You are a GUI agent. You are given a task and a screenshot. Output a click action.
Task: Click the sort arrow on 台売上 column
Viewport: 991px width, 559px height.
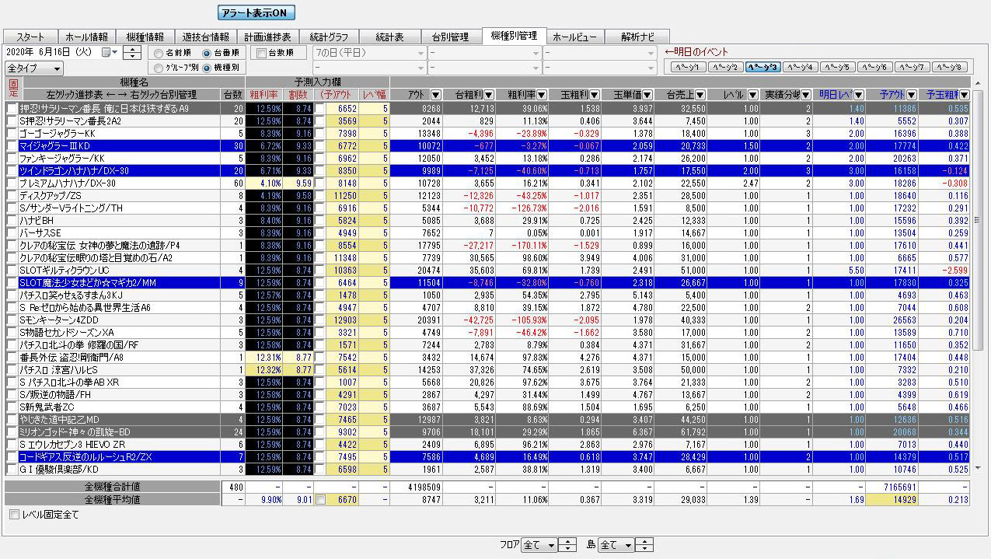pos(700,95)
